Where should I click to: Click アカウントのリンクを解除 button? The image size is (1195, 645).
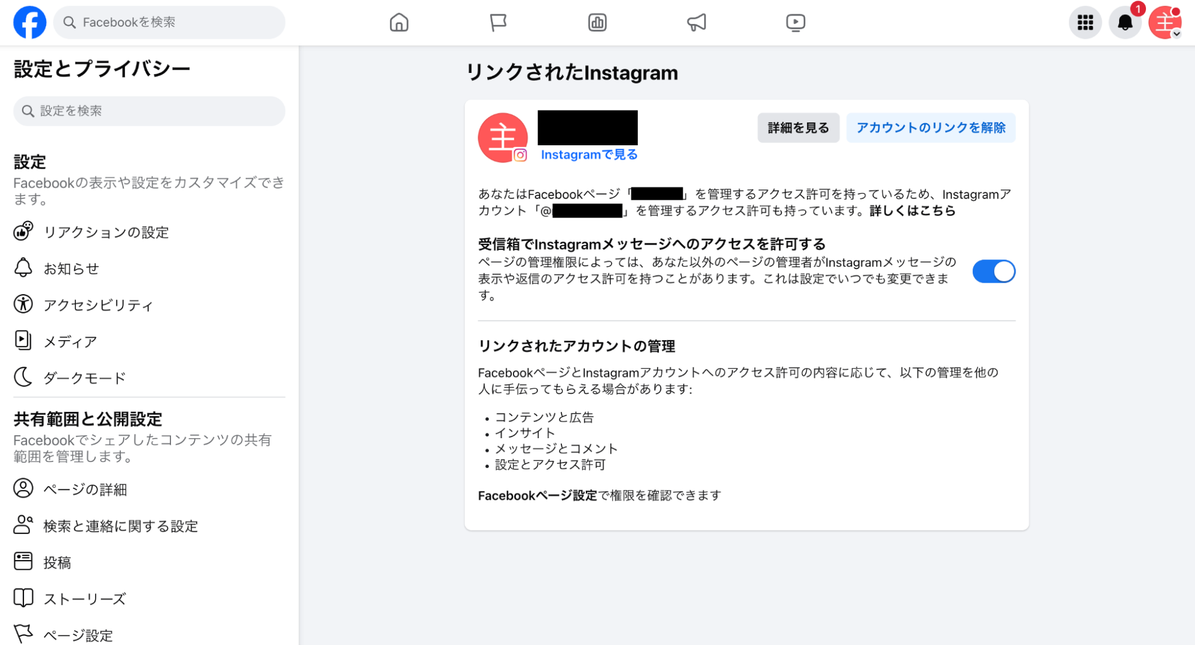[931, 128]
